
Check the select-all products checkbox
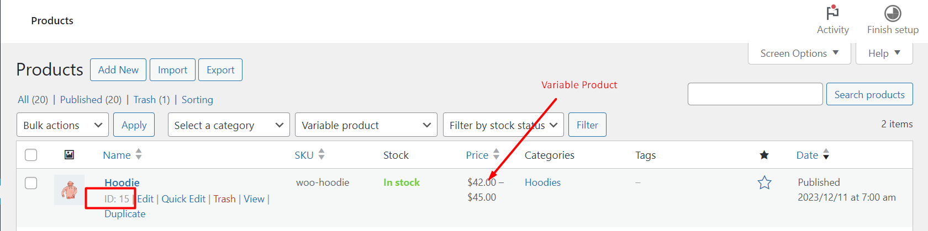click(x=31, y=155)
